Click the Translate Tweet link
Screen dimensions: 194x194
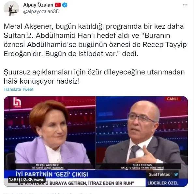19,89
